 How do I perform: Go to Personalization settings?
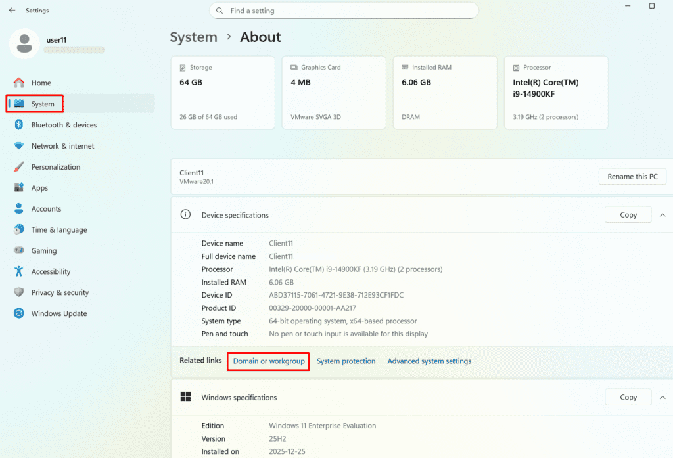pos(55,167)
